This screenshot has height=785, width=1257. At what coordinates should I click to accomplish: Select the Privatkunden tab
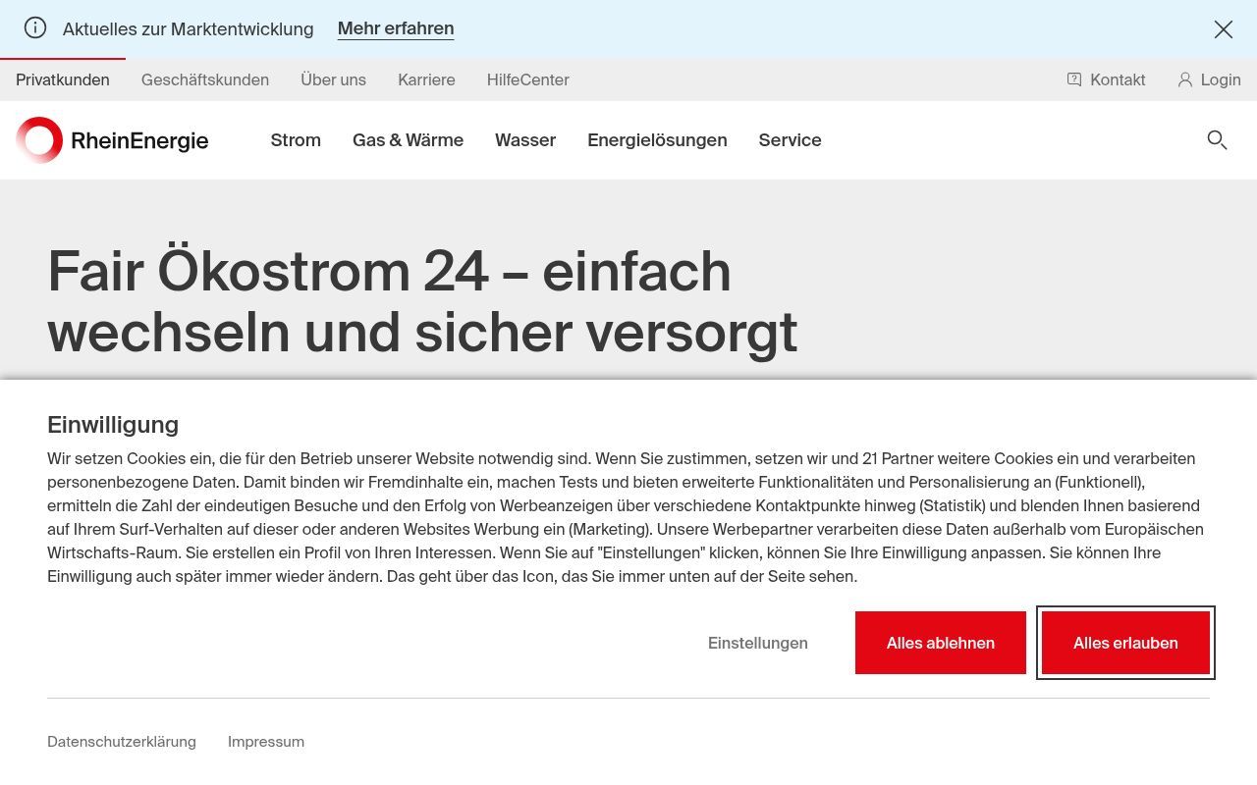pos(63,79)
